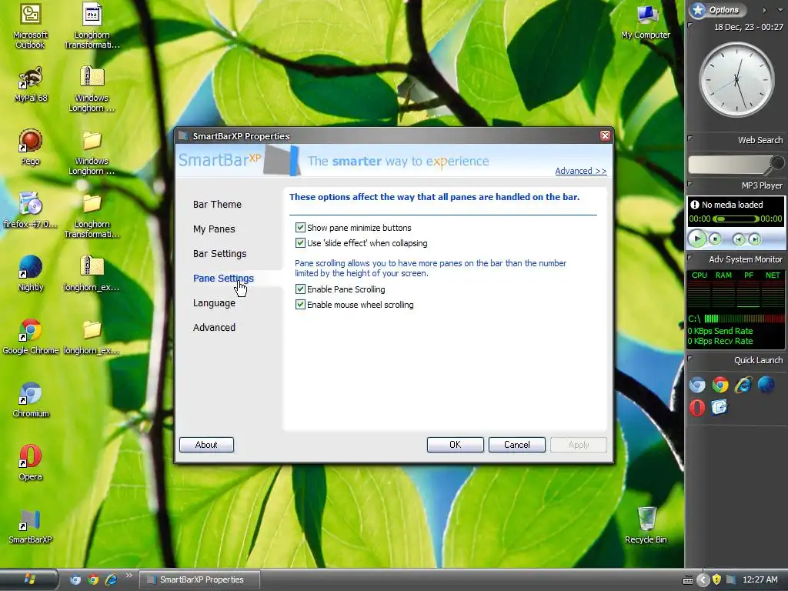
Task: Skip to next track in MP3 Player
Action: [754, 239]
